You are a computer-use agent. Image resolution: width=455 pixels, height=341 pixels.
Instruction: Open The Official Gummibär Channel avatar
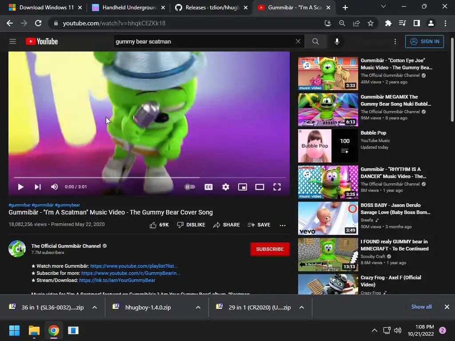(x=17, y=249)
